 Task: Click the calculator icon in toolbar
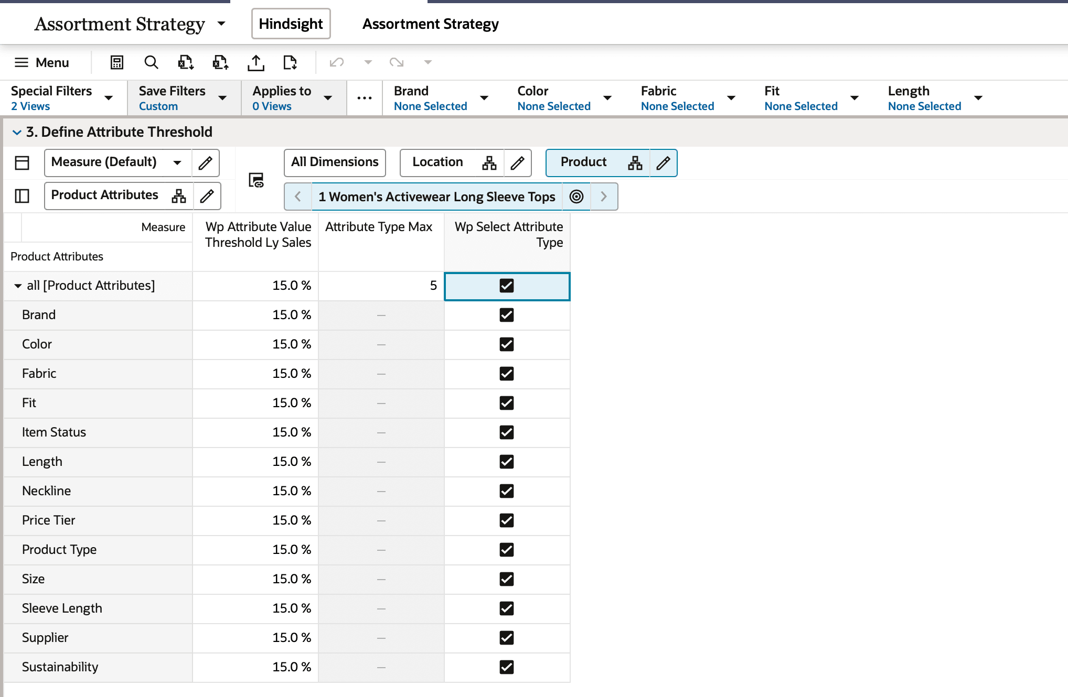coord(116,62)
